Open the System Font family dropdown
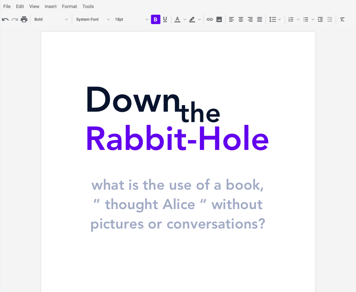The height and width of the screenshot is (292, 356). tap(92, 19)
